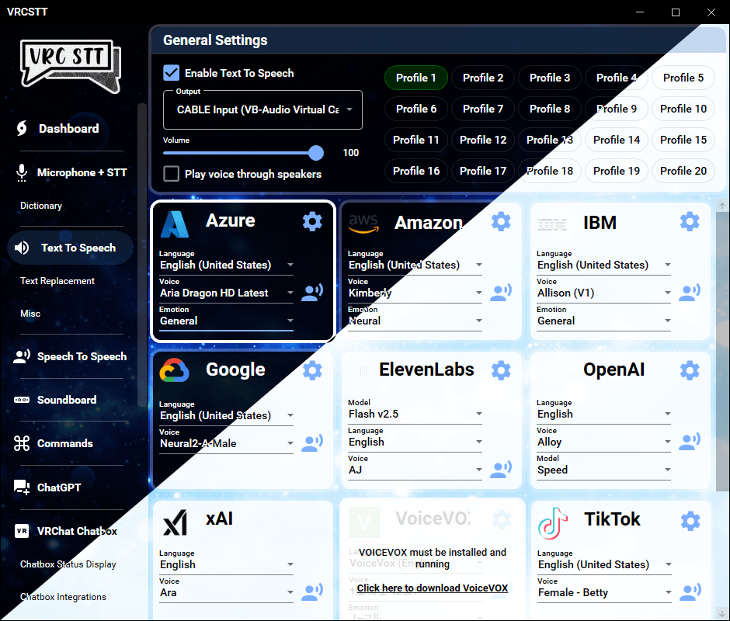The image size is (730, 621).
Task: Click the right-side scrollbar up arrow
Action: click(x=721, y=204)
